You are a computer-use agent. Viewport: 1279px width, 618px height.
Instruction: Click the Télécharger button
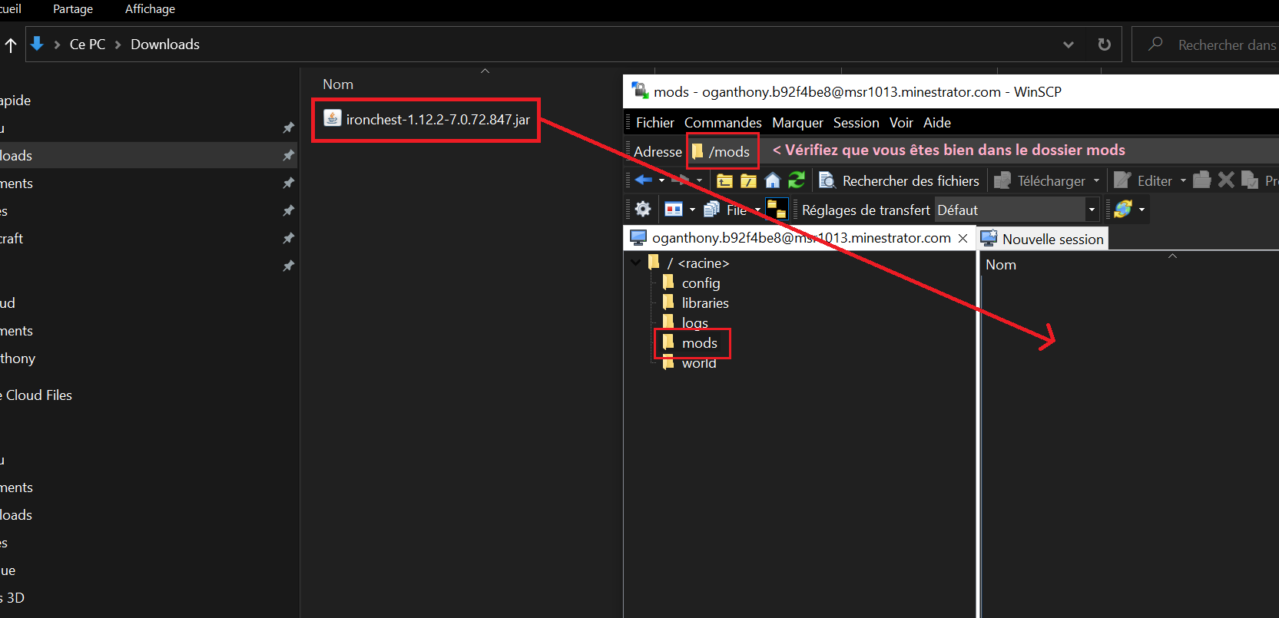tap(1046, 180)
